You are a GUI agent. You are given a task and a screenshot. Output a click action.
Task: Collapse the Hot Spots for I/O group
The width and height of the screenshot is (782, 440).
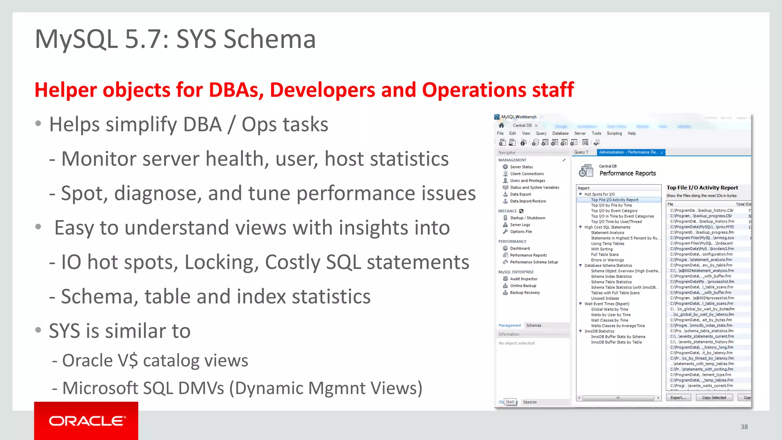(580, 194)
